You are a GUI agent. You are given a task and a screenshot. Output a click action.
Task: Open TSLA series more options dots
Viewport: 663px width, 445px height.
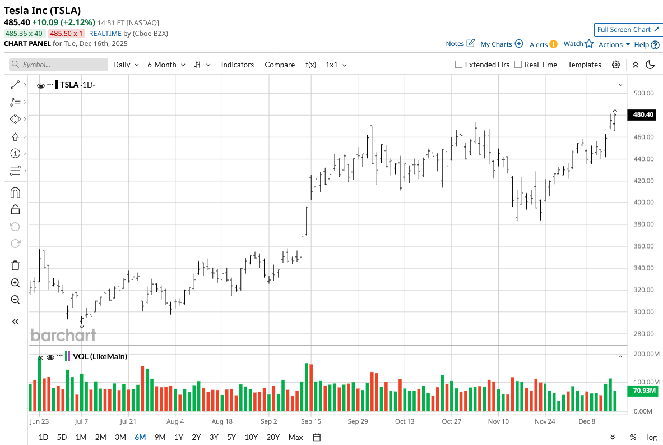click(x=50, y=84)
